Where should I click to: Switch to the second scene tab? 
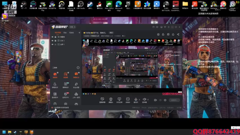click(65, 33)
